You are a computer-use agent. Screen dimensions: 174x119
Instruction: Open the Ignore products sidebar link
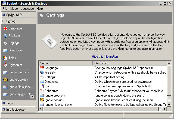(x=19, y=72)
